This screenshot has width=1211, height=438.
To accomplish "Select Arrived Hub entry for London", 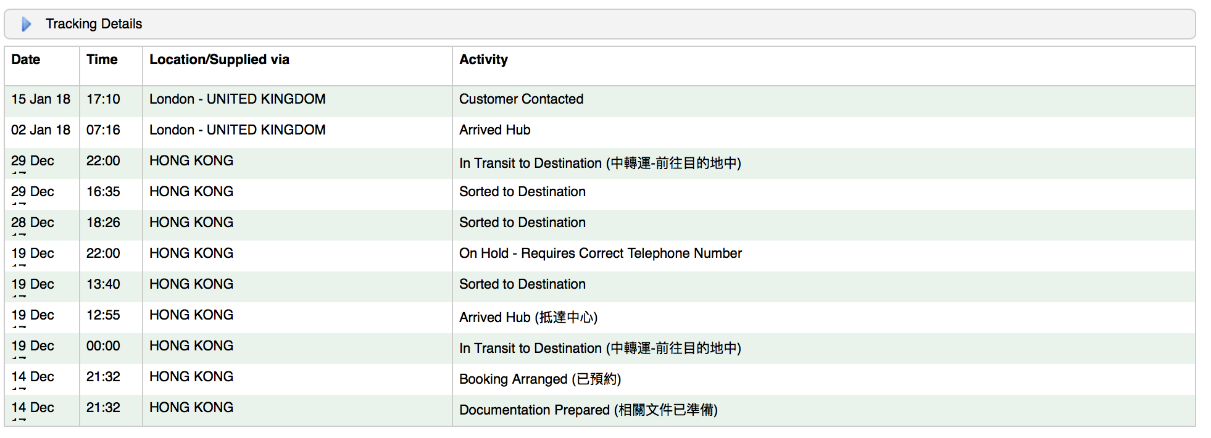I will click(x=494, y=130).
